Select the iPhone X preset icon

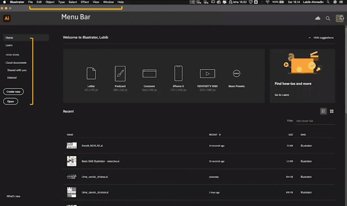pos(178,73)
